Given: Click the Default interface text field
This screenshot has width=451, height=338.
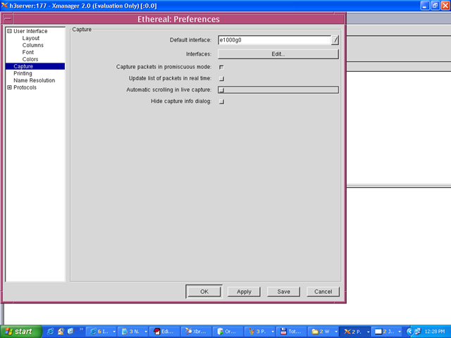Looking at the screenshot, I should (274, 40).
